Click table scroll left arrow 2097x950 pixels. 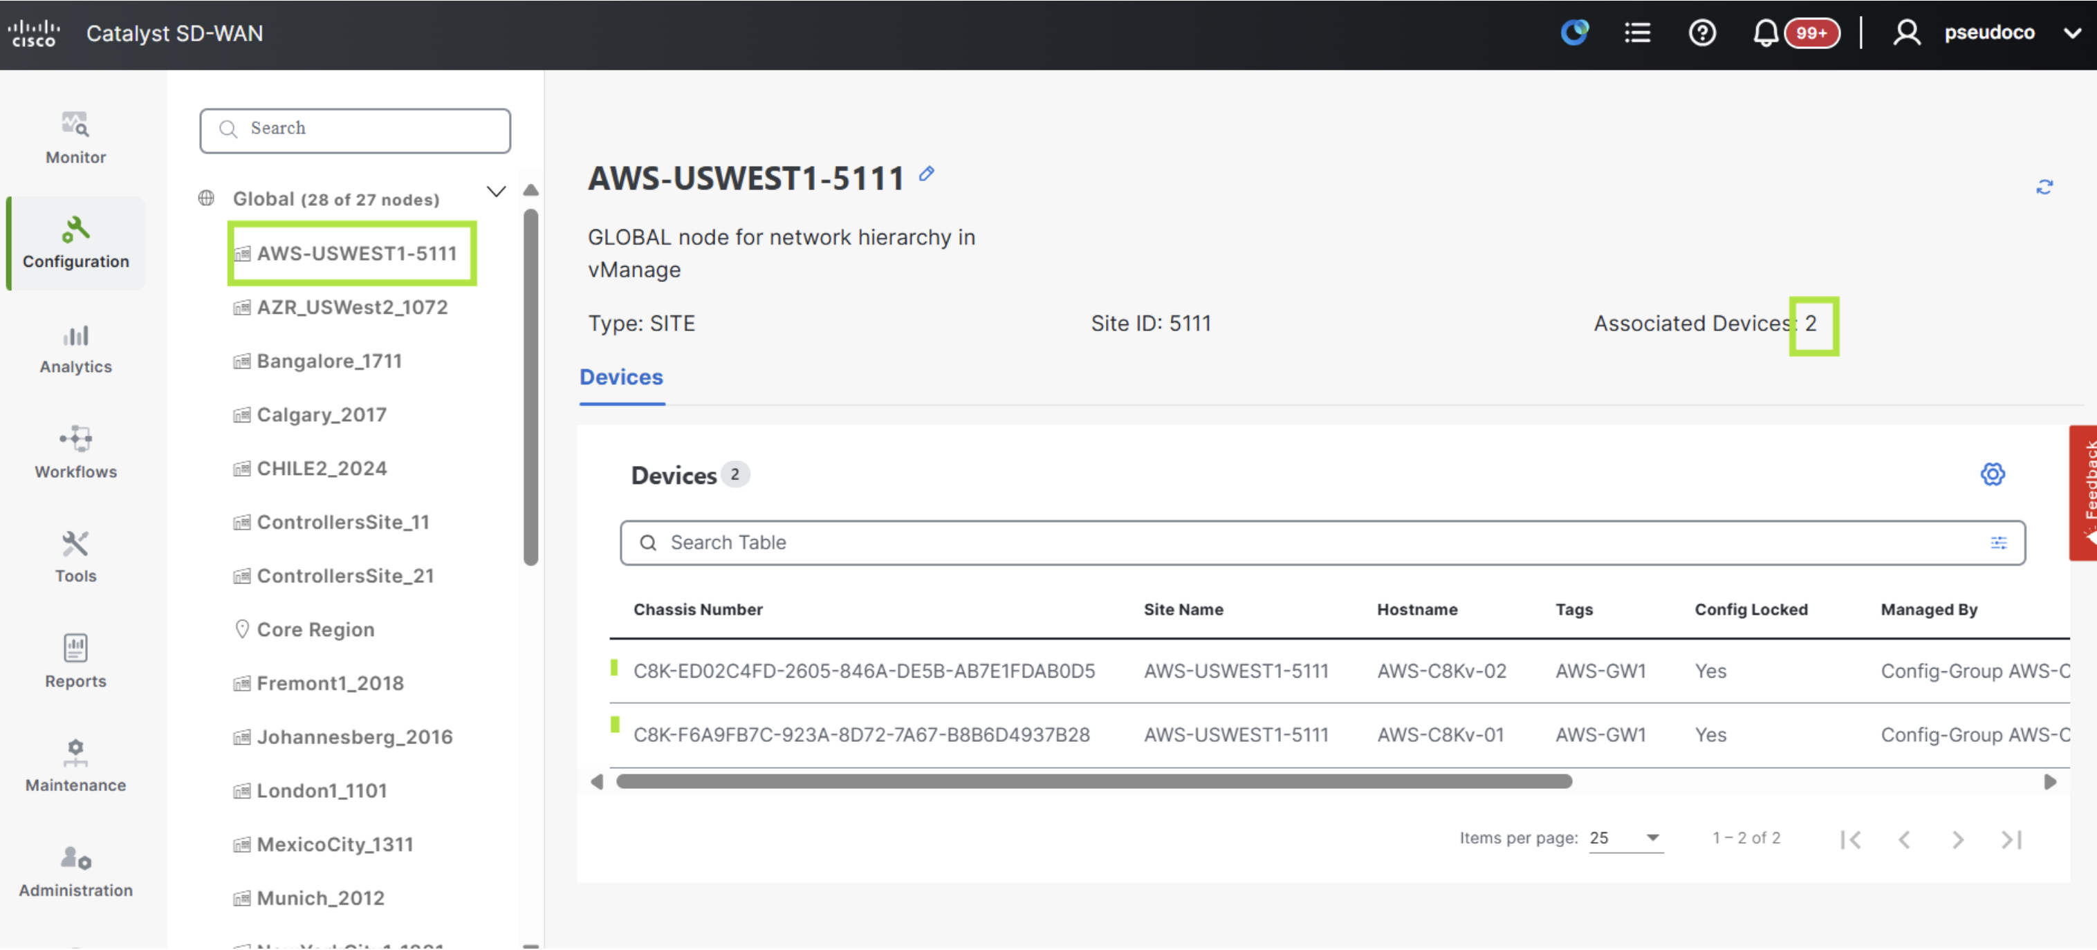(597, 781)
